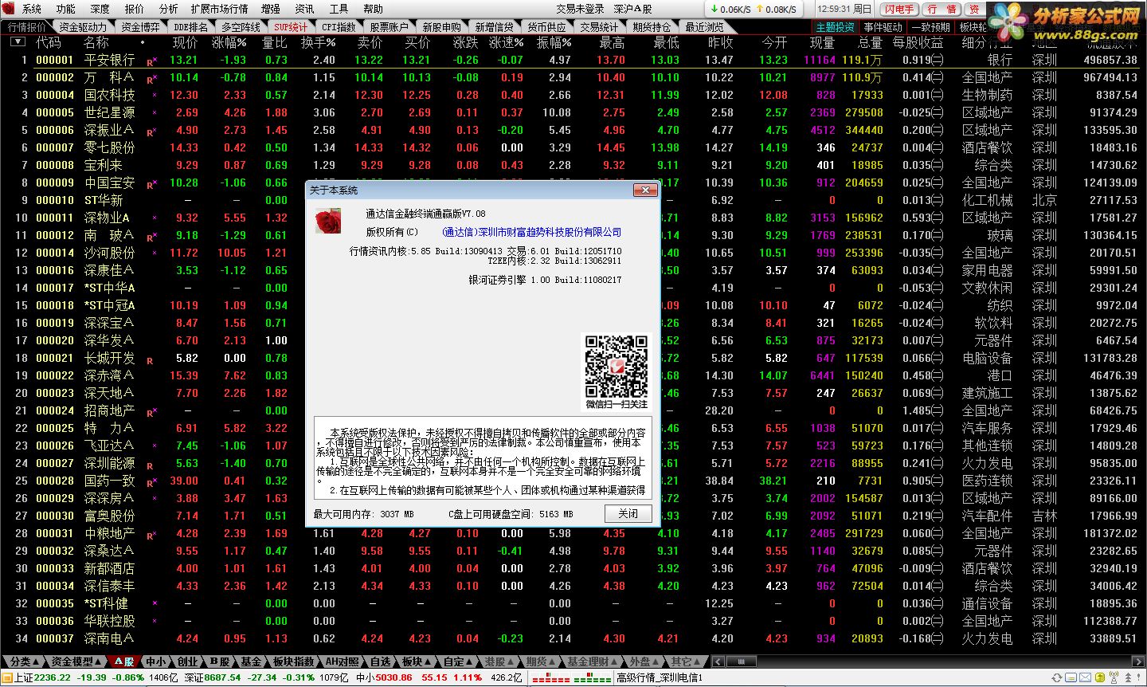Expand the 其它 bottom tab menu
The height and width of the screenshot is (687, 1147).
point(687,661)
